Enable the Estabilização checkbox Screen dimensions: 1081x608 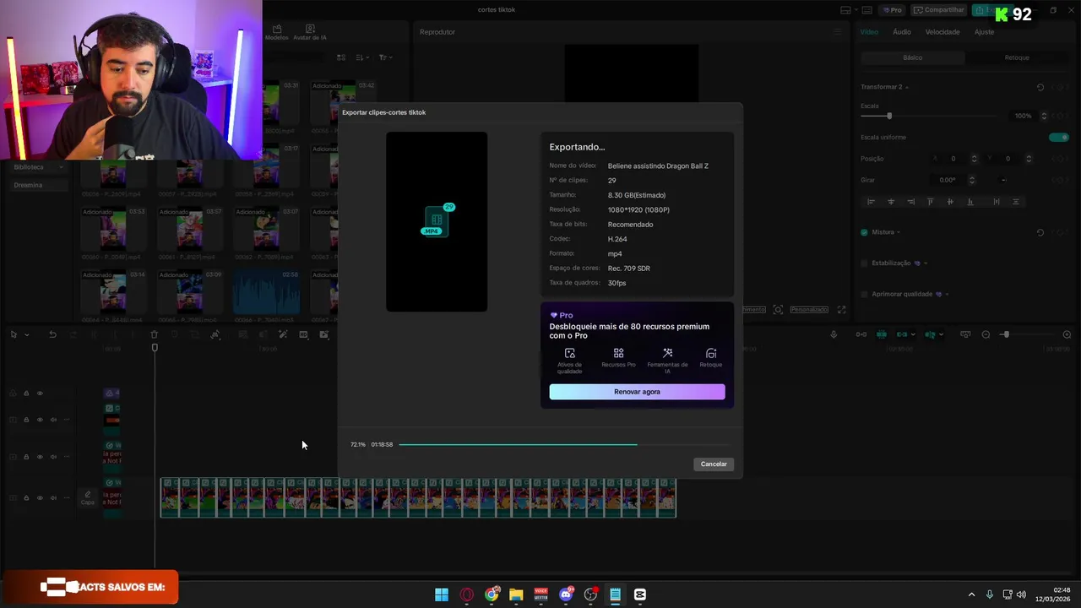pyautogui.click(x=864, y=263)
